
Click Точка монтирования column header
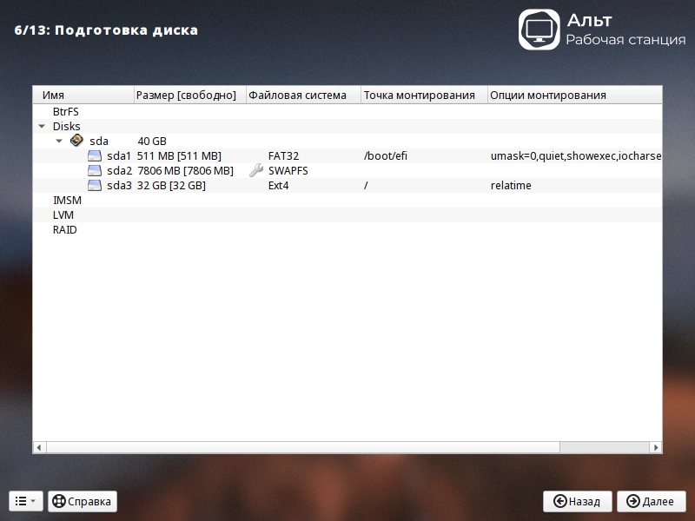[x=424, y=95]
